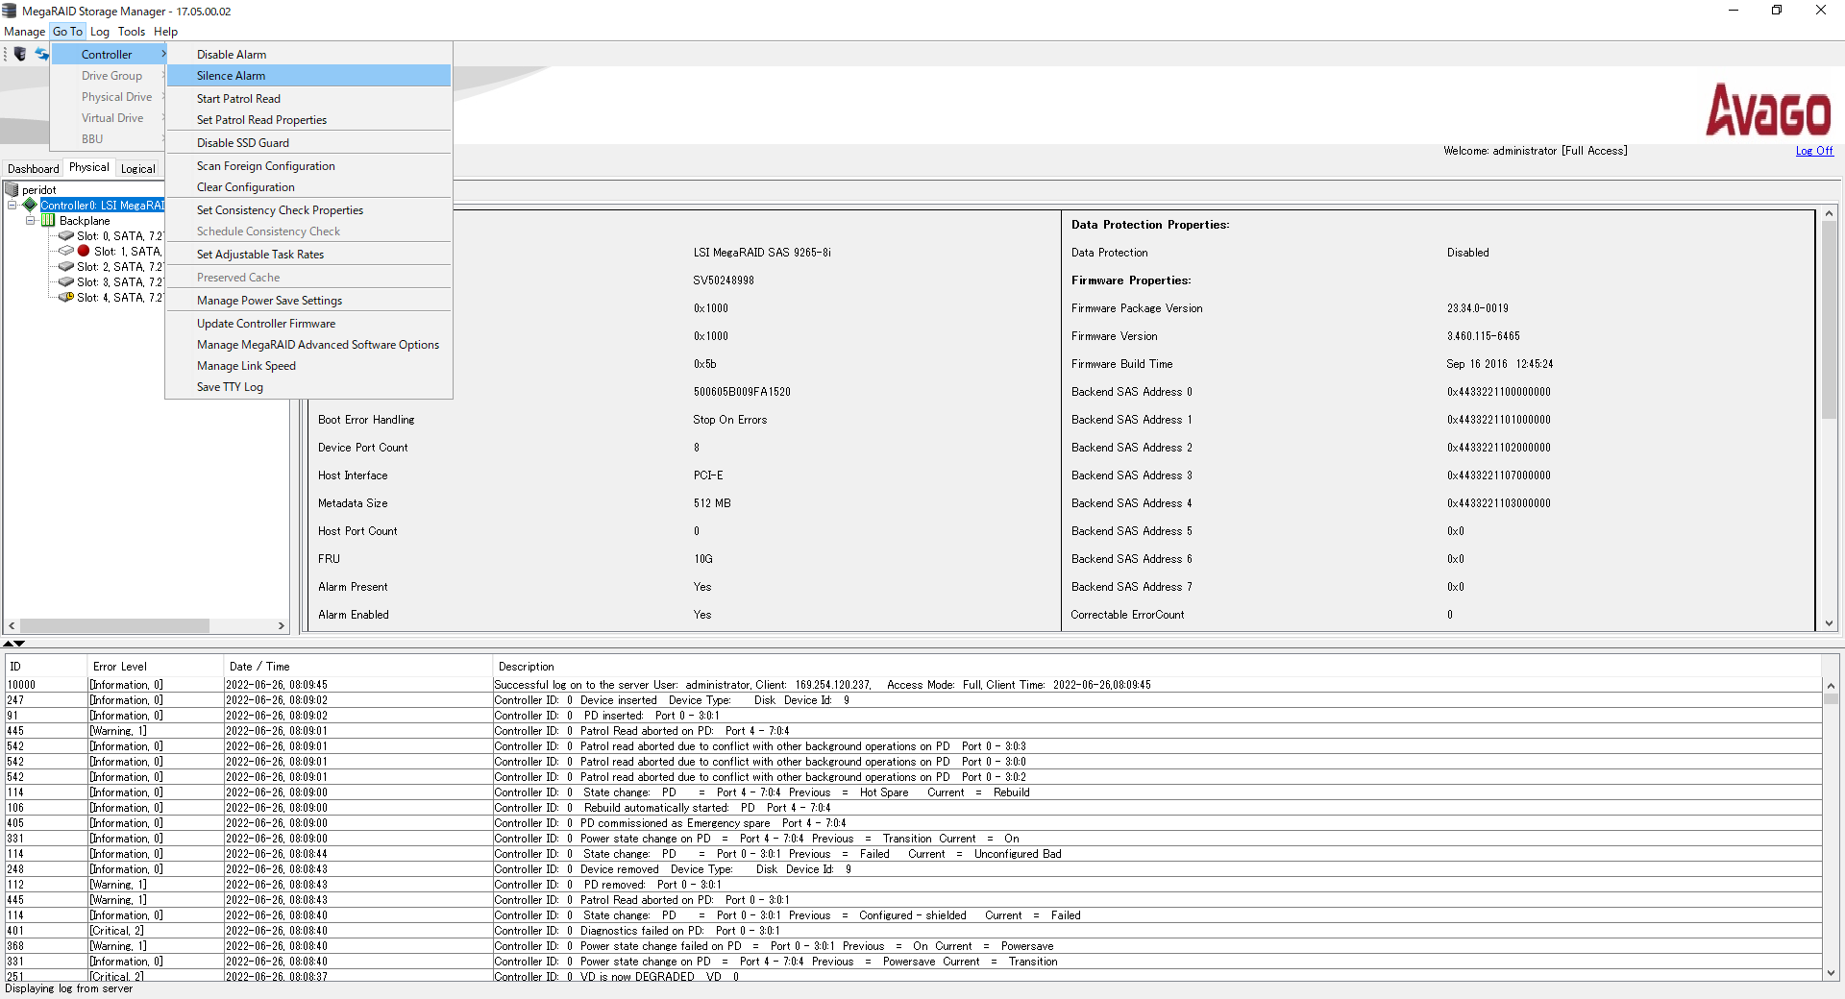Select log row 401 Diagnostics failed on PD
This screenshot has width=1845, height=999.
click(x=913, y=931)
